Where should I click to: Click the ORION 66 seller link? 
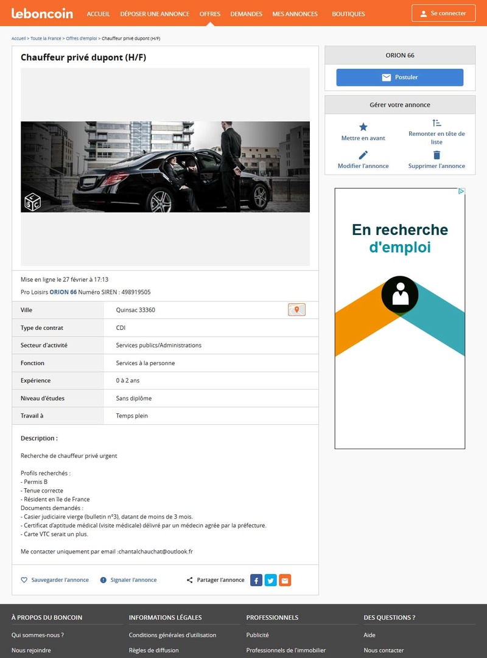pyautogui.click(x=63, y=292)
